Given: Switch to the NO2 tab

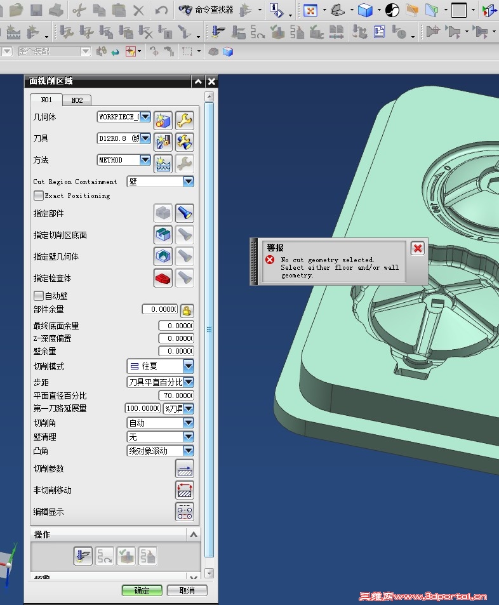Looking at the screenshot, I should [77, 100].
